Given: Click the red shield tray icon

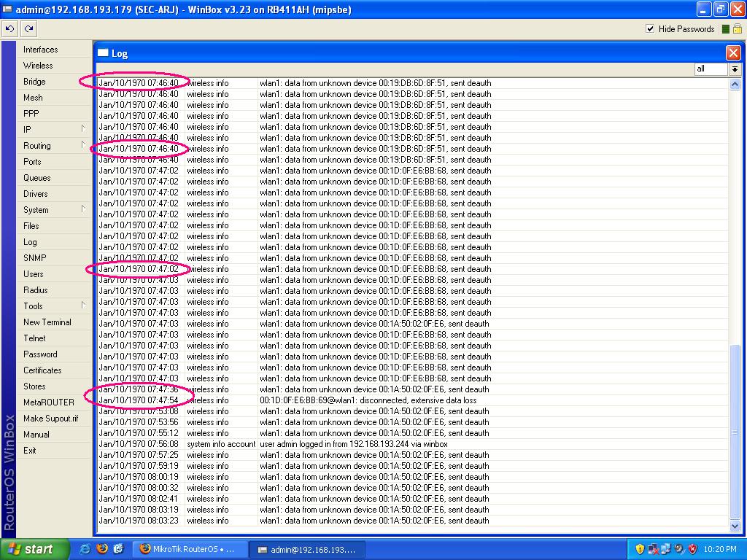Looking at the screenshot, I should click(693, 549).
